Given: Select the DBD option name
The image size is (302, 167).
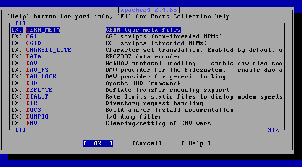Looking at the screenshot, I should (32, 83).
